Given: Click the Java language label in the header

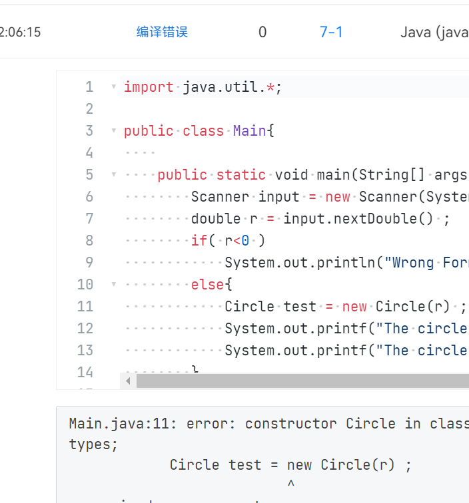Looking at the screenshot, I should pos(434,32).
